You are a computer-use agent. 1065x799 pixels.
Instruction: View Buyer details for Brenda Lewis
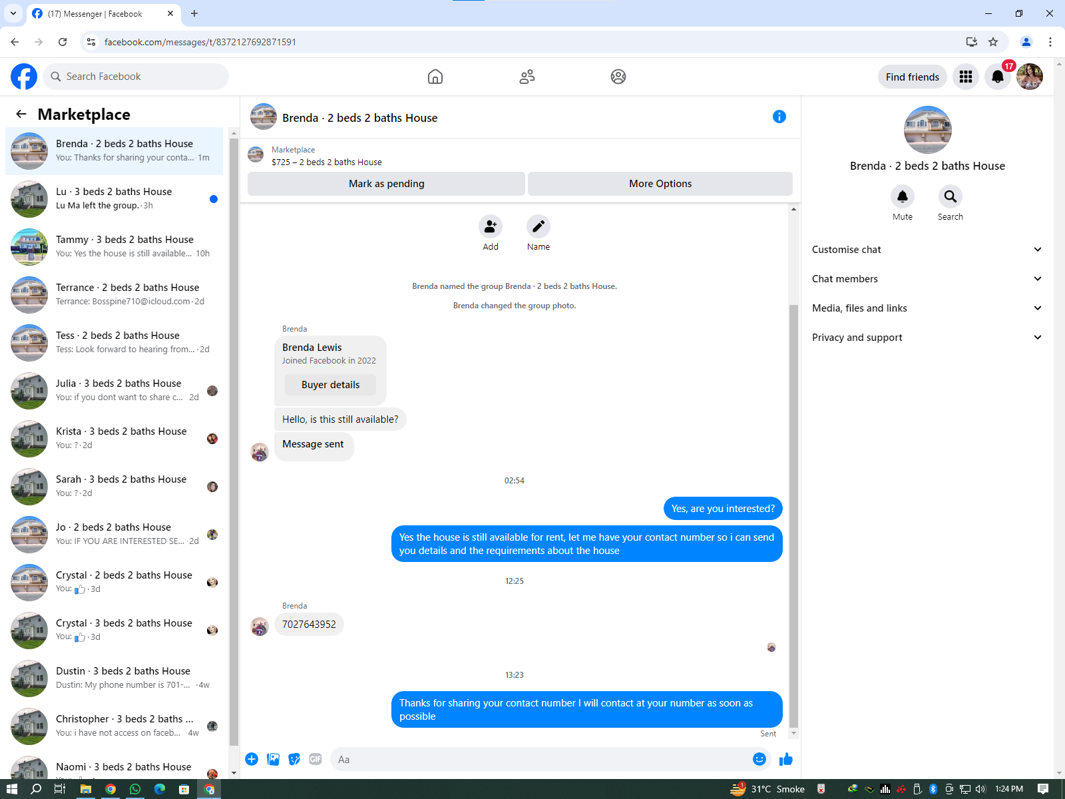[330, 385]
